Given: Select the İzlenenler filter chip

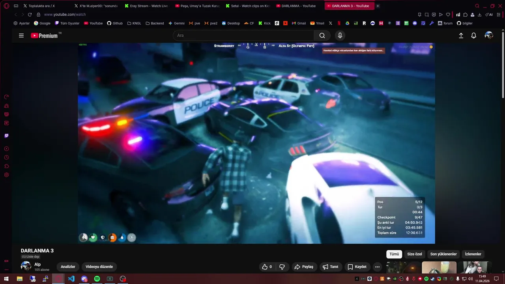Looking at the screenshot, I should click(x=473, y=254).
